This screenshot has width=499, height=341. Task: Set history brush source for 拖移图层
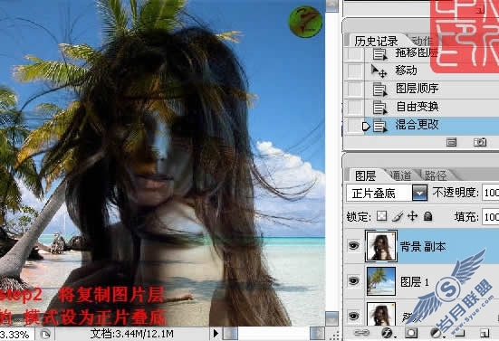click(354, 54)
